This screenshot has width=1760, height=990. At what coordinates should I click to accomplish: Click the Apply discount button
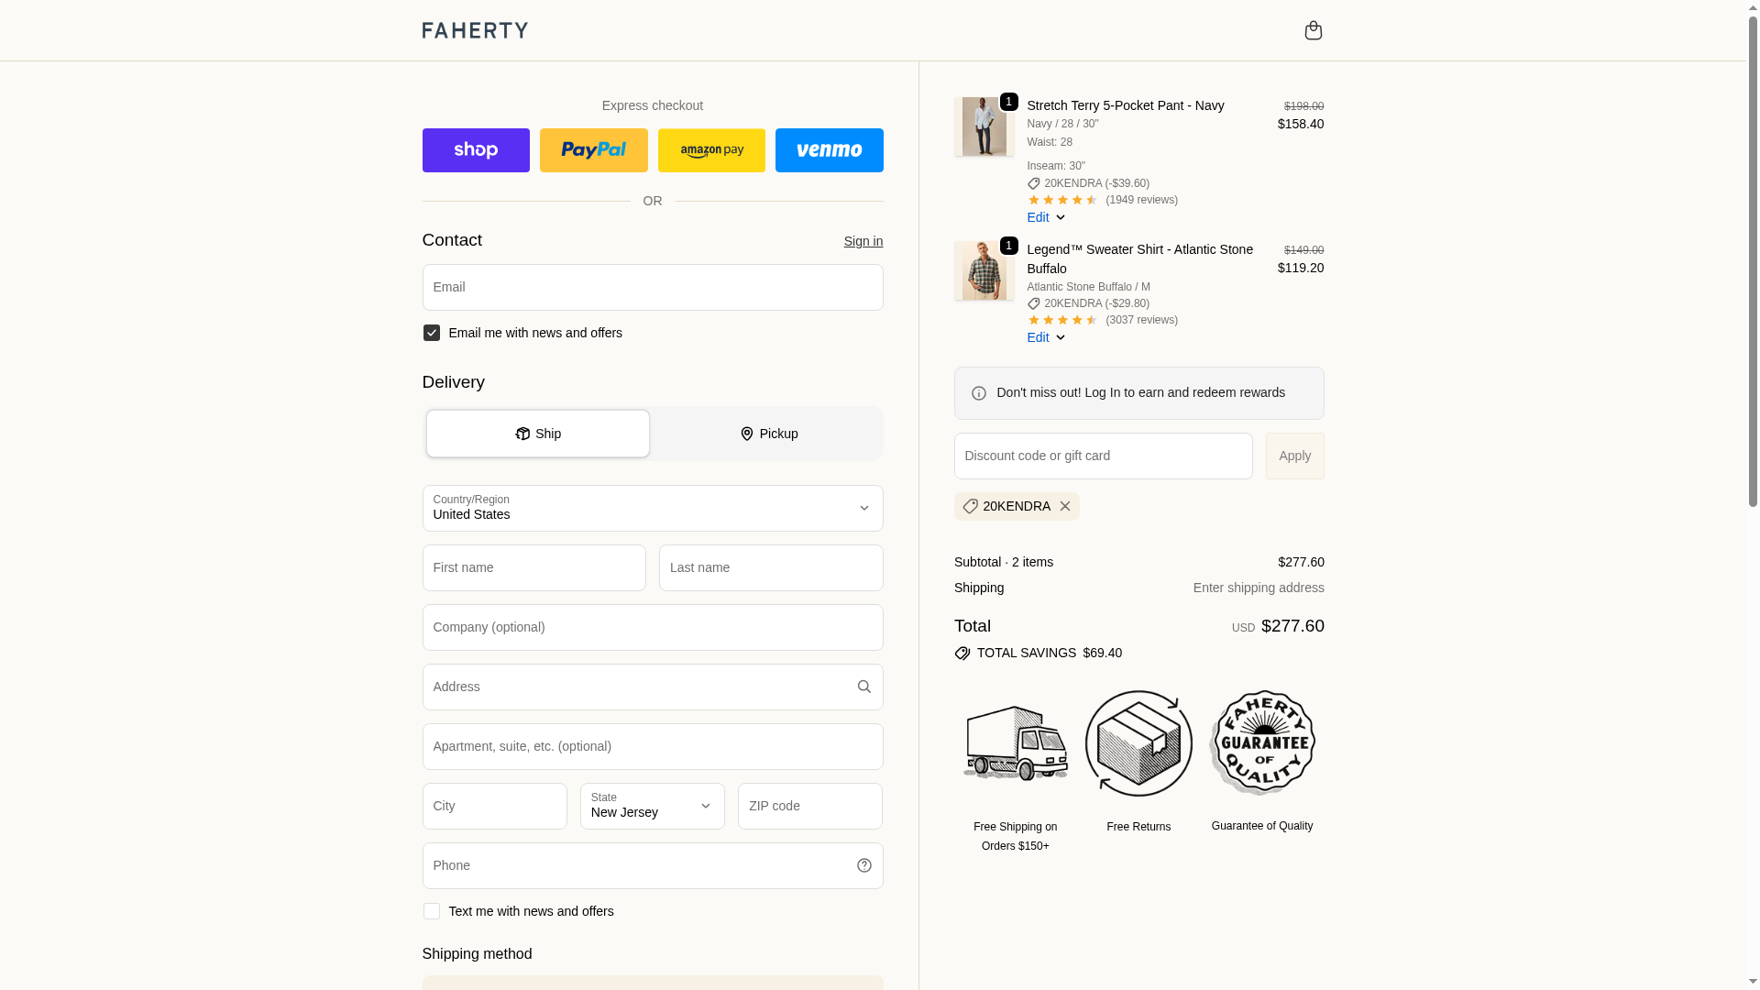coord(1294,456)
